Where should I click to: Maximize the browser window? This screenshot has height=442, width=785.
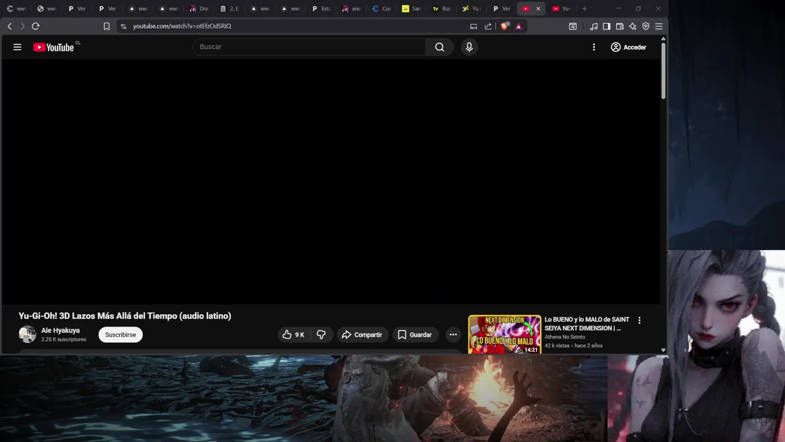click(638, 9)
